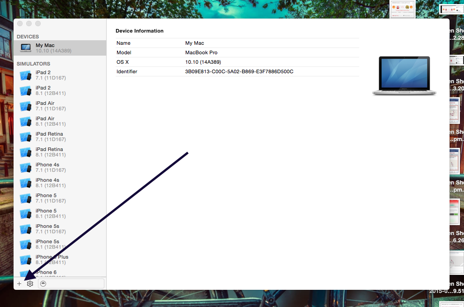Select iPhone 5s 7.1 (11D167) simulator

tap(60, 229)
